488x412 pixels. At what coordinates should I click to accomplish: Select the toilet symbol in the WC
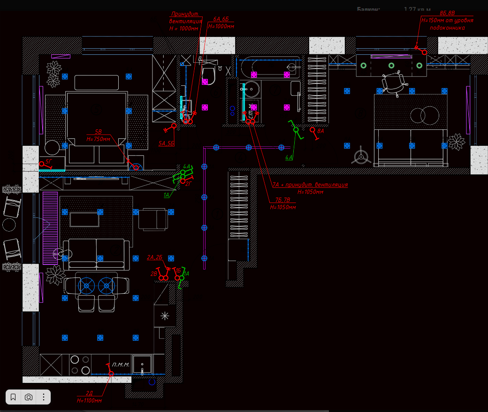208,75
